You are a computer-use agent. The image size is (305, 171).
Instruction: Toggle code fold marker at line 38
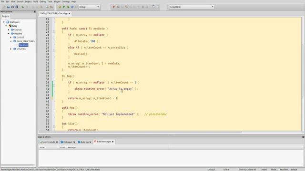tap(54, 79)
